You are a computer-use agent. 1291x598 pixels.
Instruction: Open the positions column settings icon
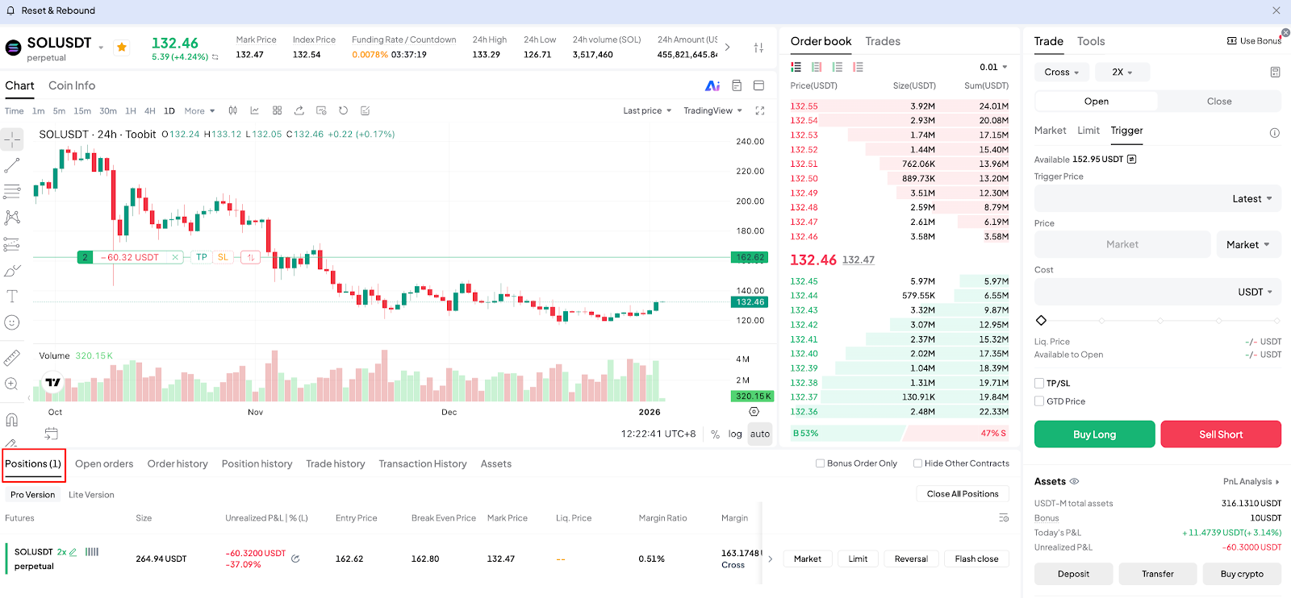(x=1004, y=517)
